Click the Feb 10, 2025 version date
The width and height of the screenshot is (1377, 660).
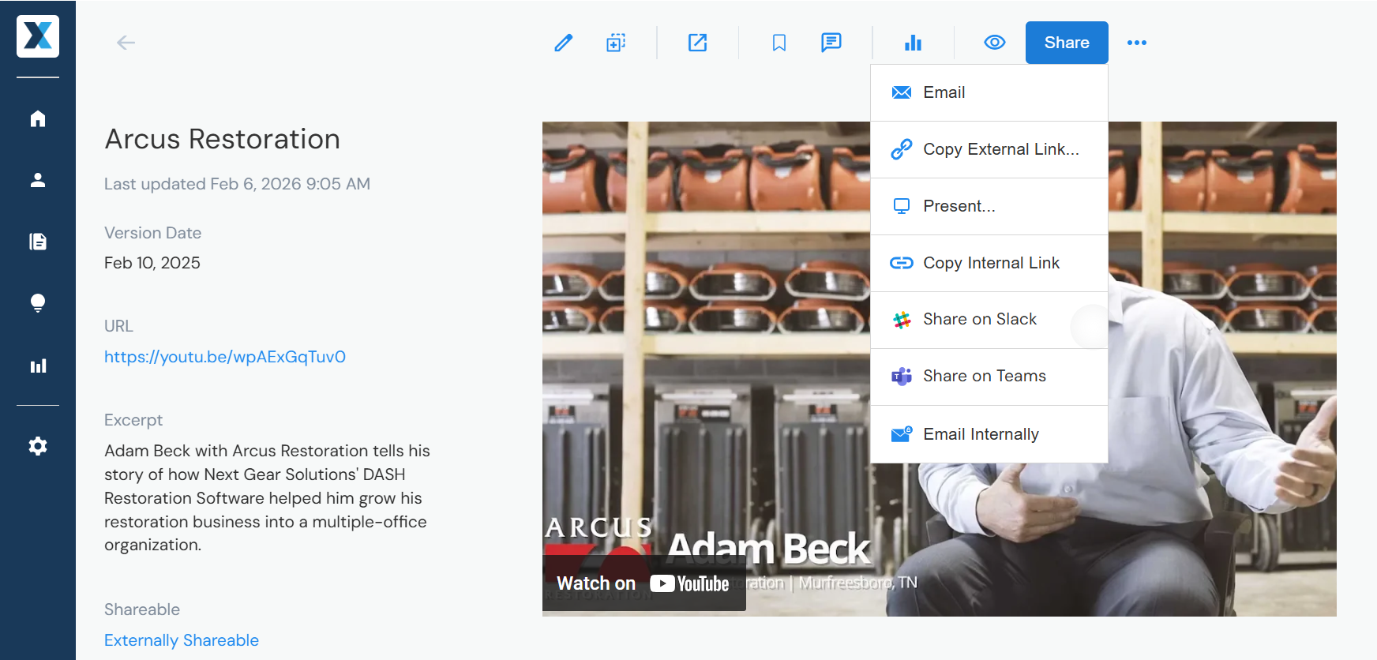click(x=152, y=263)
